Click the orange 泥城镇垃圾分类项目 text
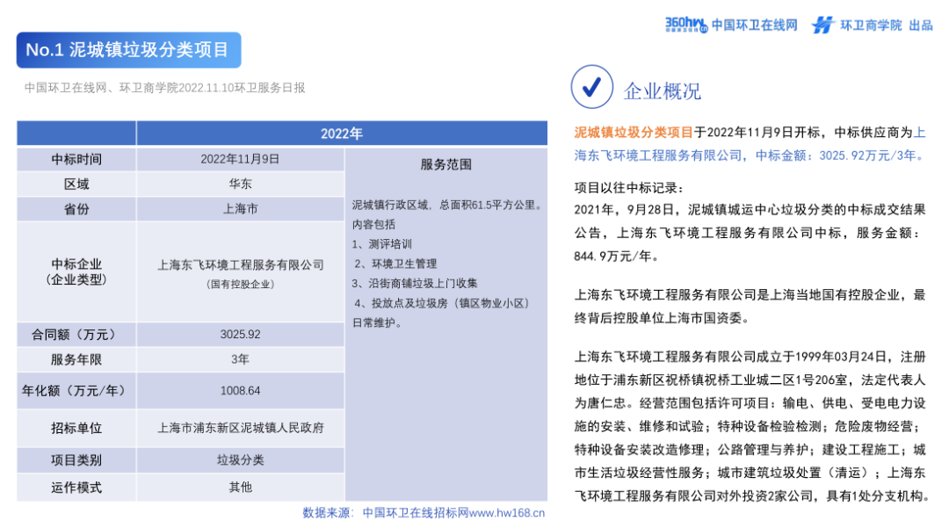 point(634,133)
